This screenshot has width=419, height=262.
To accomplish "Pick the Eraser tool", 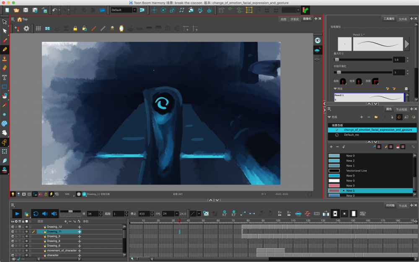I will tap(5, 68).
